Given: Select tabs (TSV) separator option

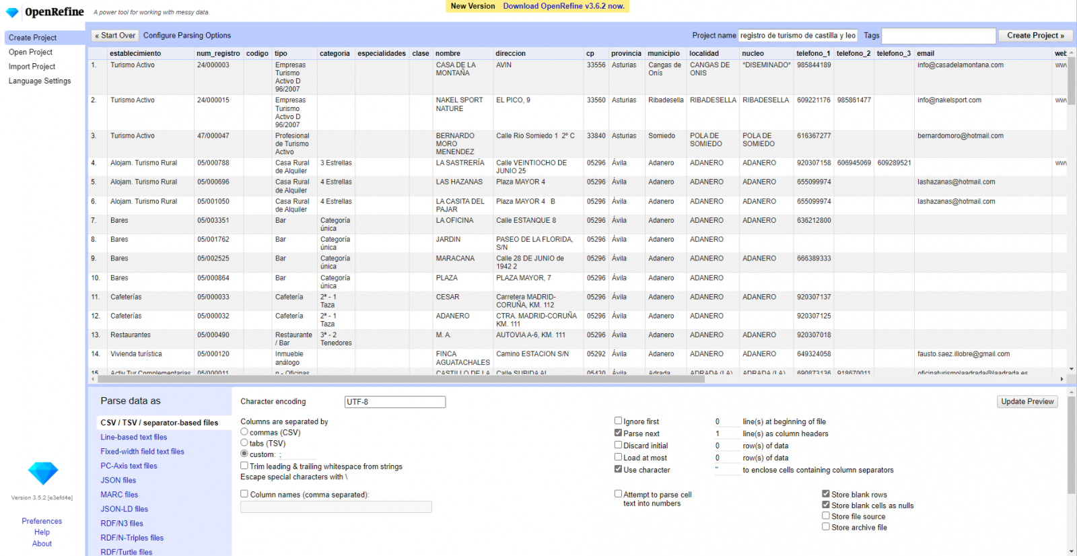Looking at the screenshot, I should 244,443.
